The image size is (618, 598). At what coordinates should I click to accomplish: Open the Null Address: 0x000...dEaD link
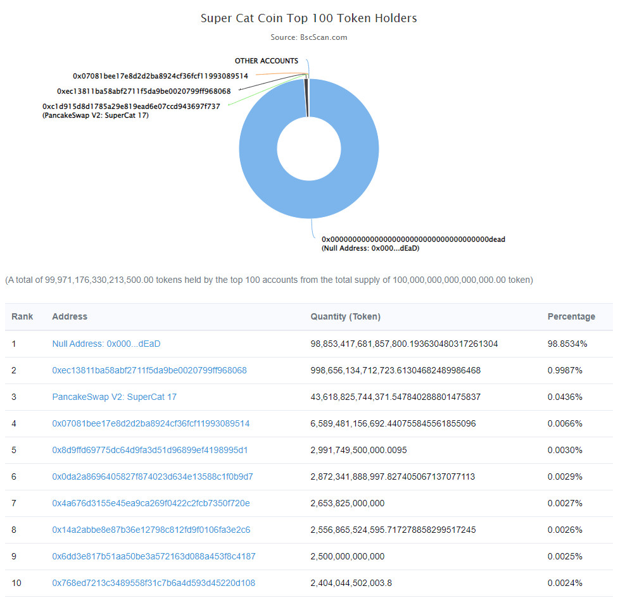point(106,344)
